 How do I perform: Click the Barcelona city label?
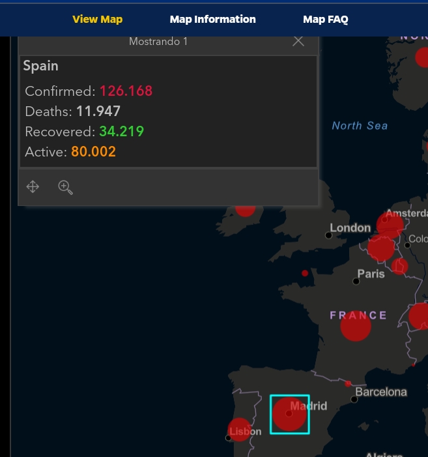click(381, 392)
